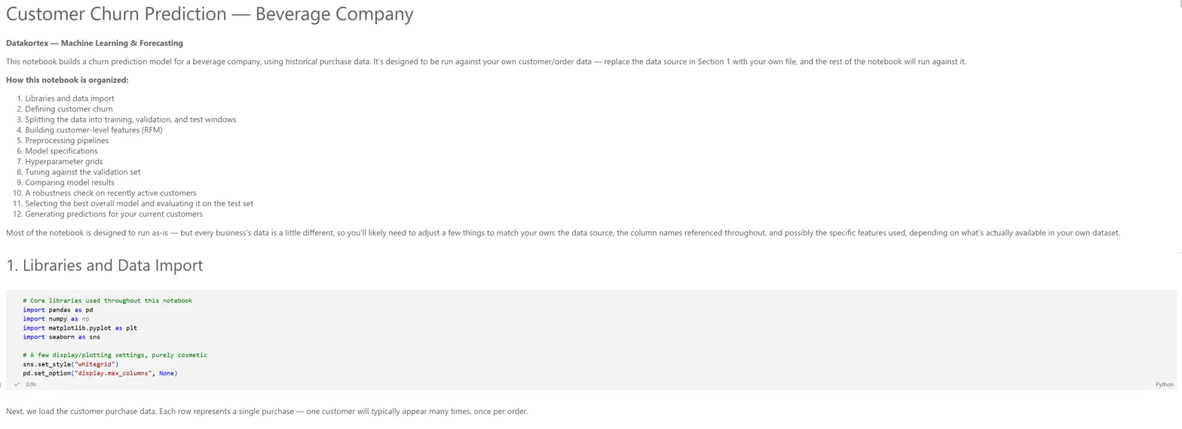Click the 'Core libraries used' comment line
Screen dimensions: 1182x429
click(107, 300)
